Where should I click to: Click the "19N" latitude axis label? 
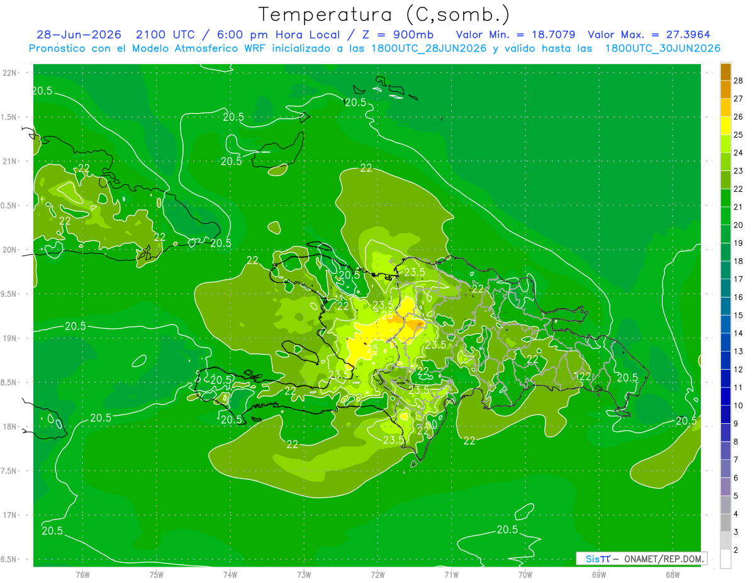11,338
